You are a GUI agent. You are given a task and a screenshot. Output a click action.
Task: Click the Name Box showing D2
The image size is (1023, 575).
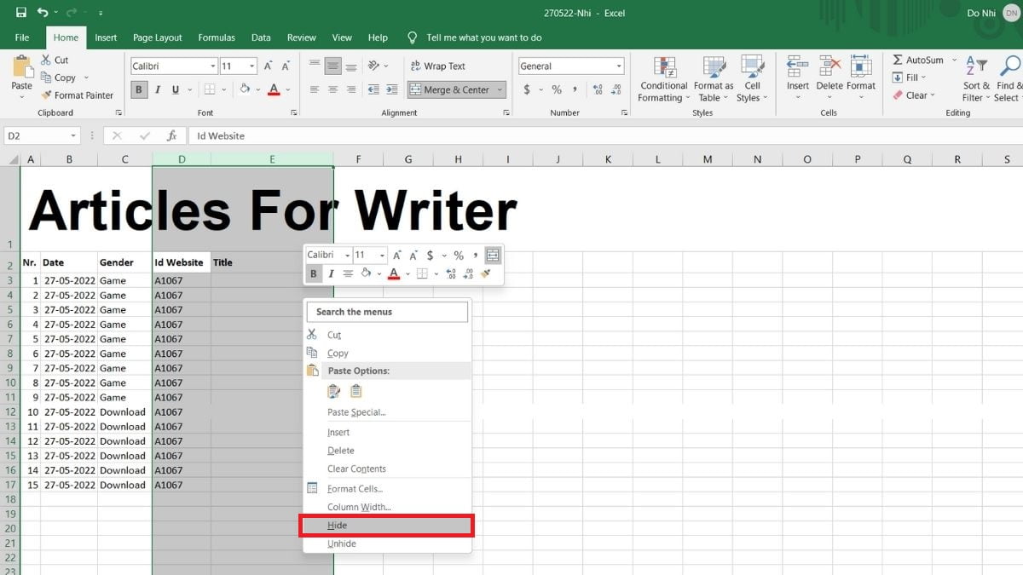34,135
